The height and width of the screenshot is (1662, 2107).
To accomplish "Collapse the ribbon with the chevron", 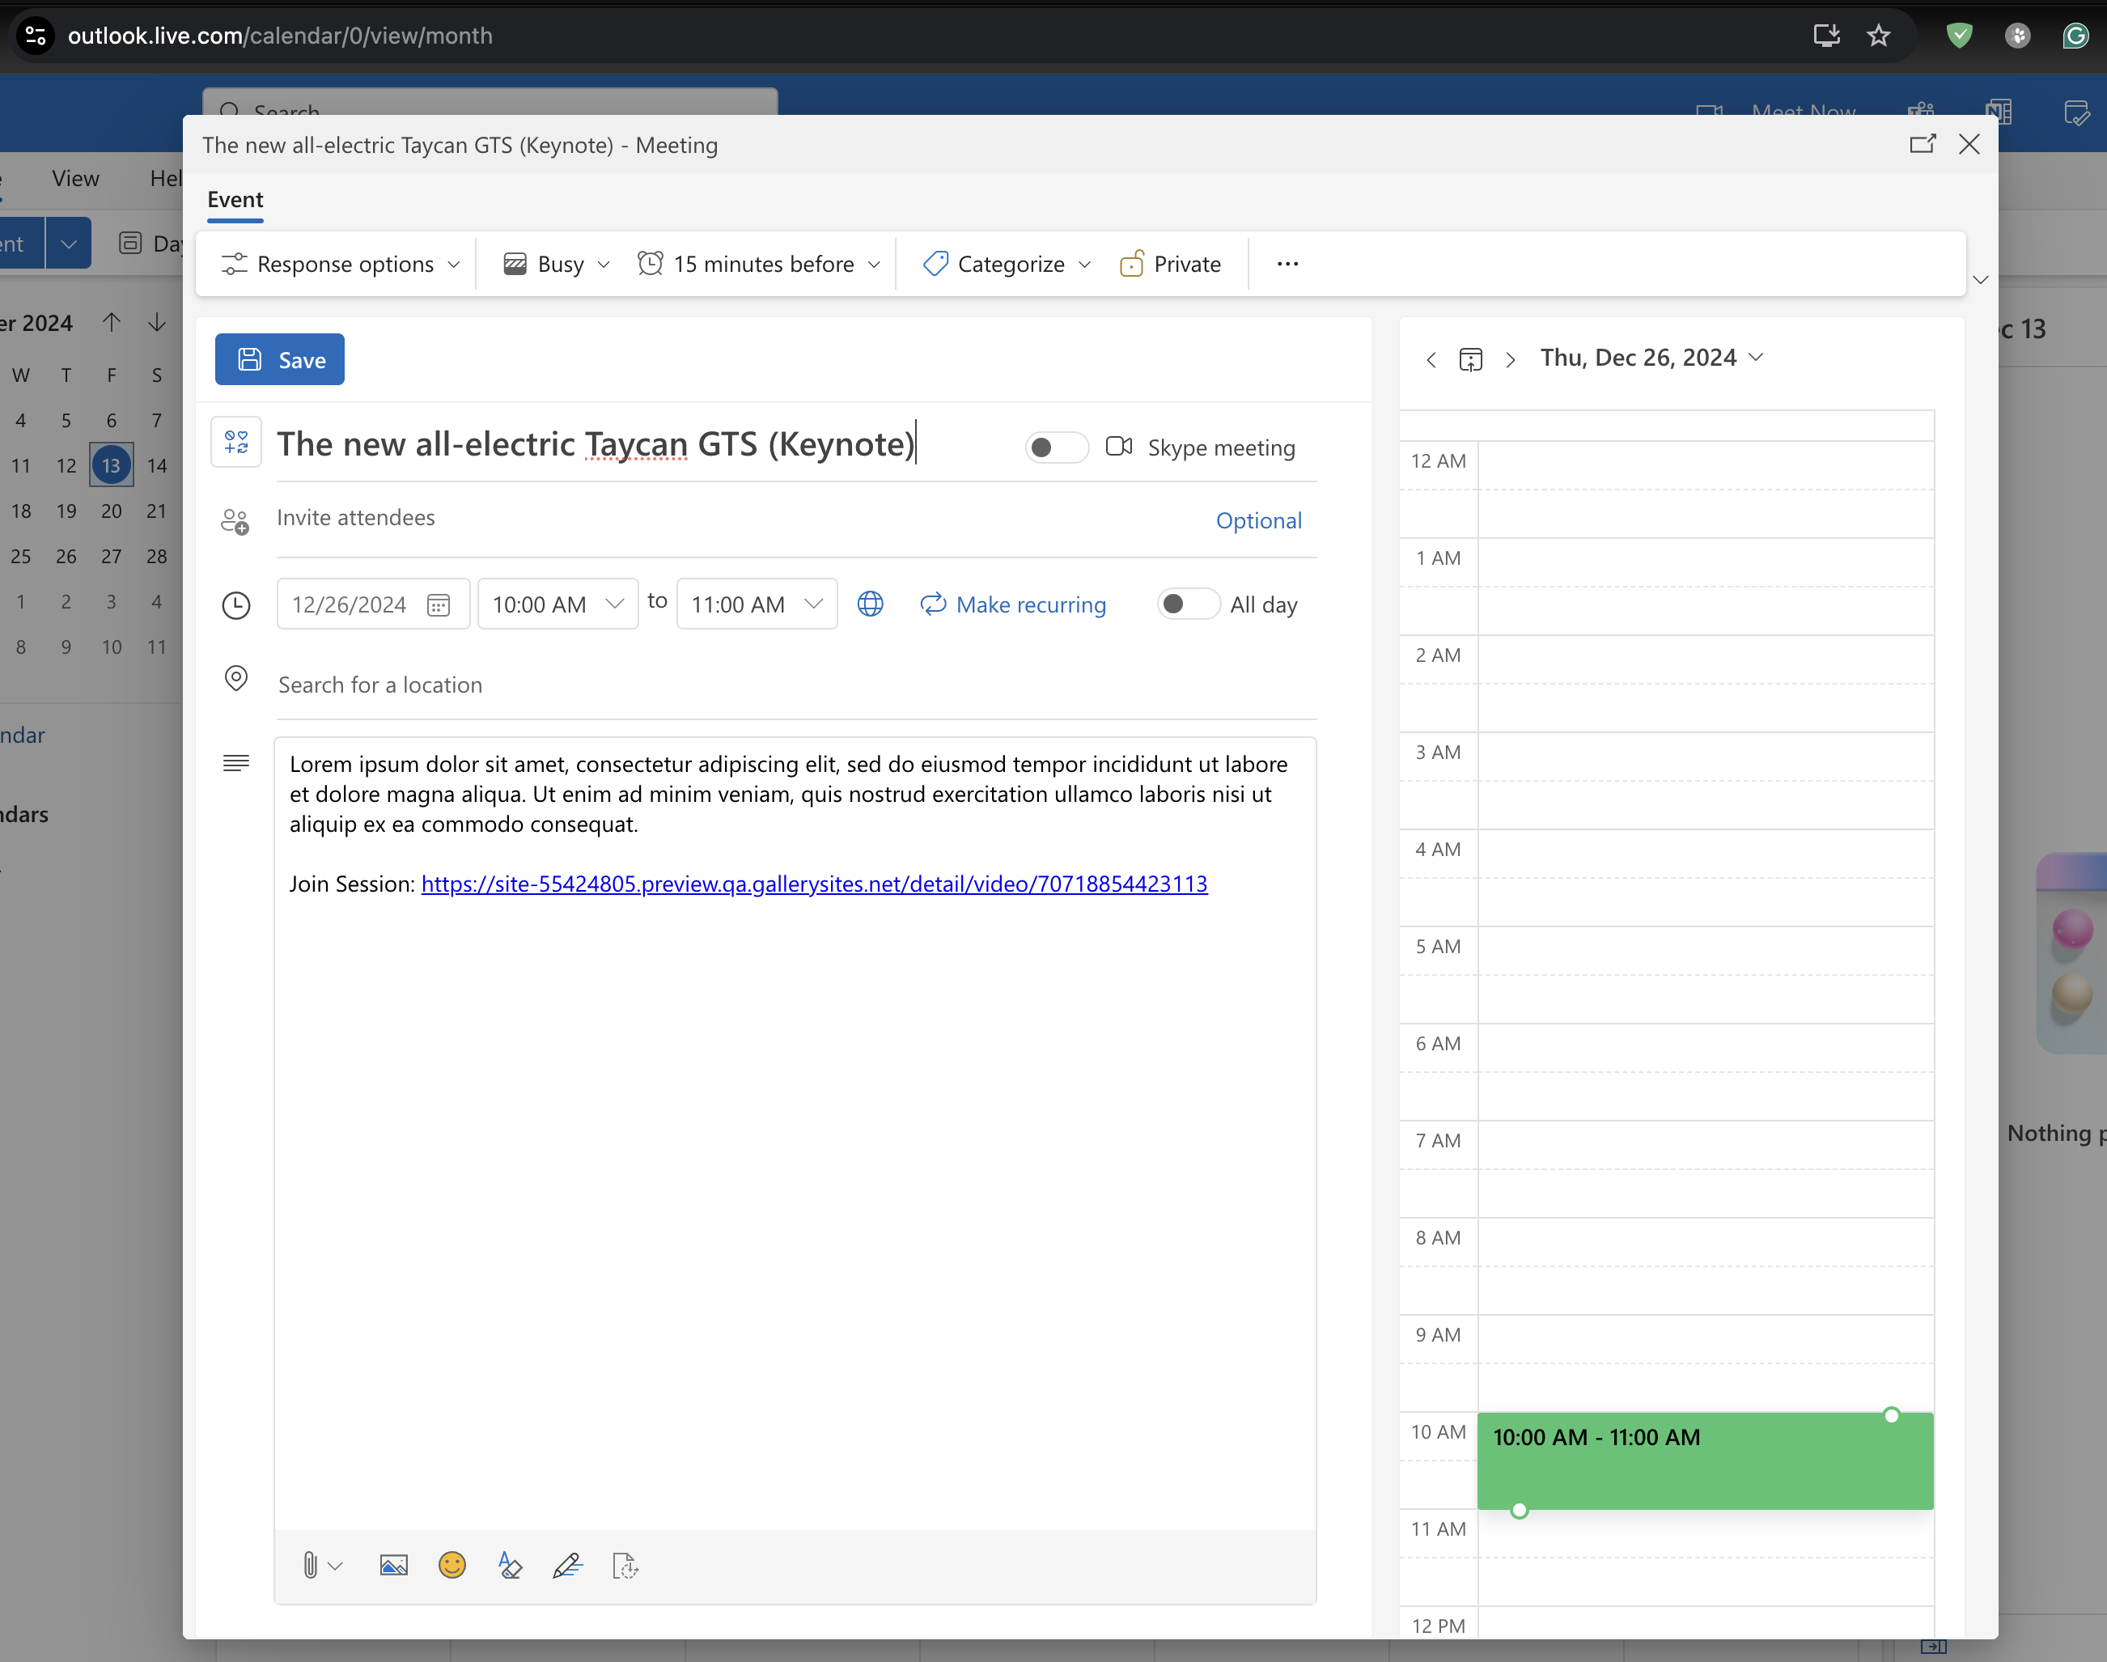I will (1979, 280).
